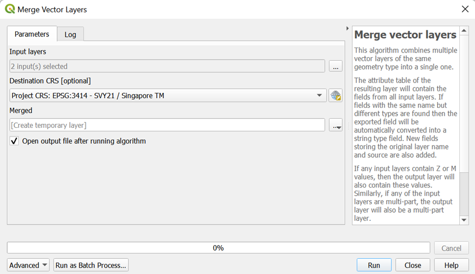Open the Advanced options dropdown
475x274 pixels.
click(28, 265)
